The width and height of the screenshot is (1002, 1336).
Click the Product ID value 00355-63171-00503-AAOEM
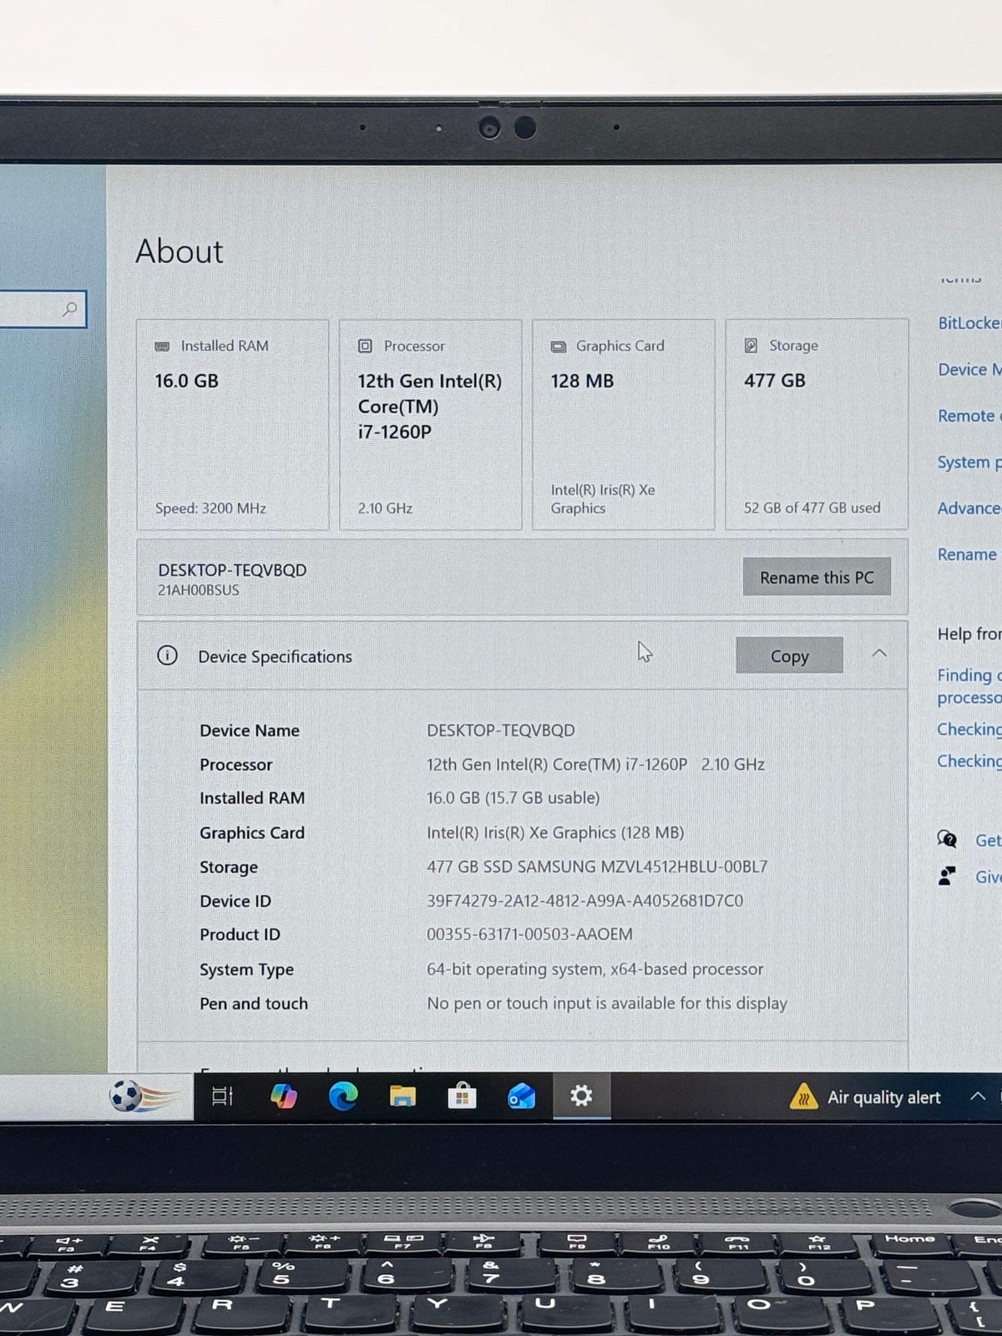coord(529,934)
